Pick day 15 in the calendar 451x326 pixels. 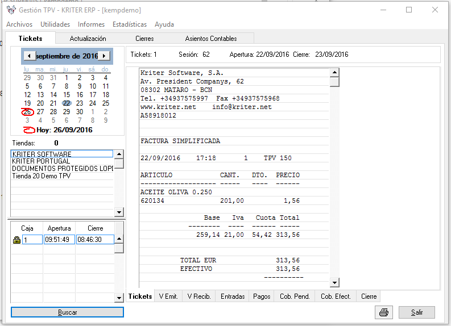[67, 95]
